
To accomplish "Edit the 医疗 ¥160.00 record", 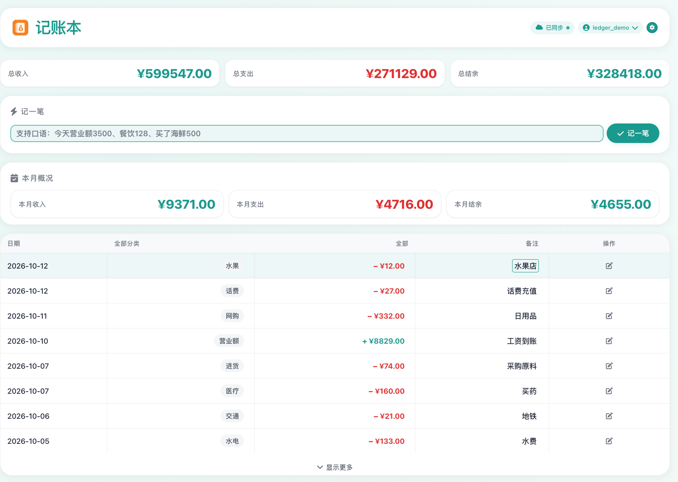I will [609, 391].
